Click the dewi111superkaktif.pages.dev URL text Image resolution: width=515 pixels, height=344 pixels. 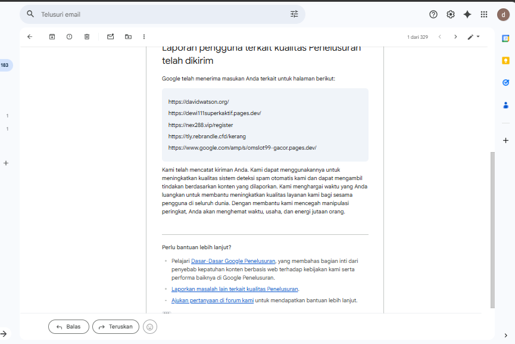pyautogui.click(x=215, y=113)
